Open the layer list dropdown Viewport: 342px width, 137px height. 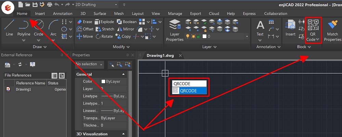(247, 37)
